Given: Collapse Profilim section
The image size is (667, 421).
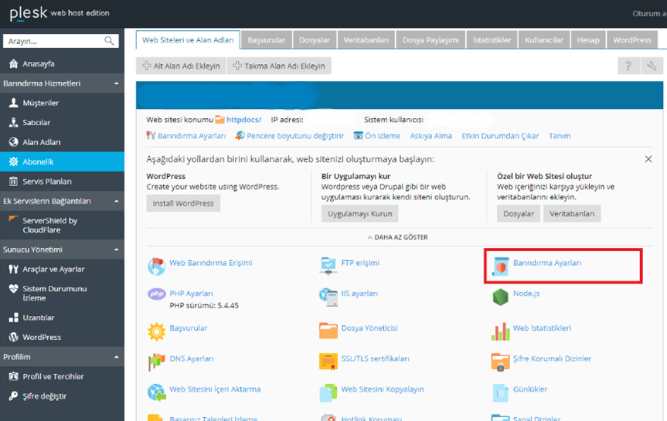Looking at the screenshot, I should coord(116,357).
